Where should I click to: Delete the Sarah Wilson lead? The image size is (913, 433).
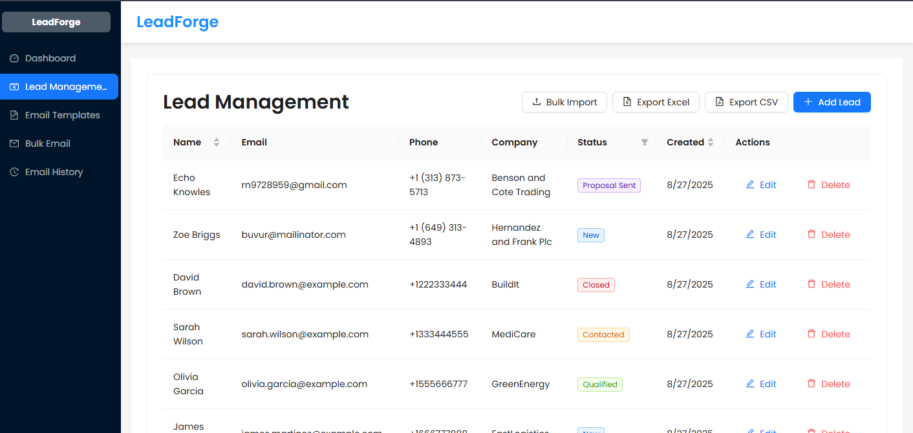tap(828, 334)
